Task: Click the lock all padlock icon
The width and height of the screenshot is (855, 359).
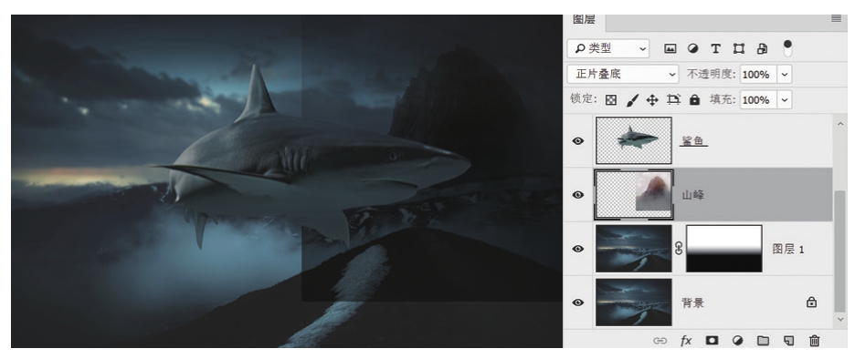Action: pos(694,100)
